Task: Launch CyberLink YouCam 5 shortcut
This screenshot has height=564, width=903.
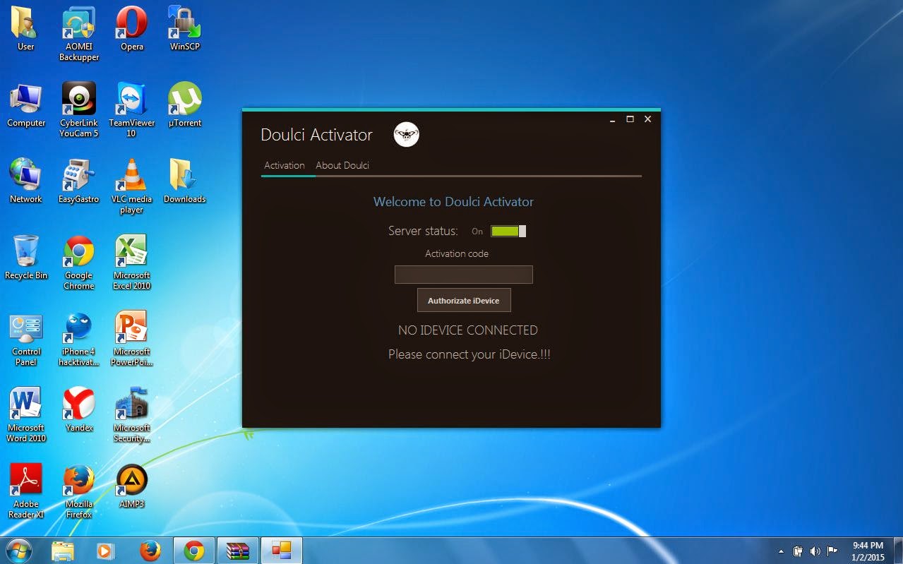Action: click(x=79, y=109)
